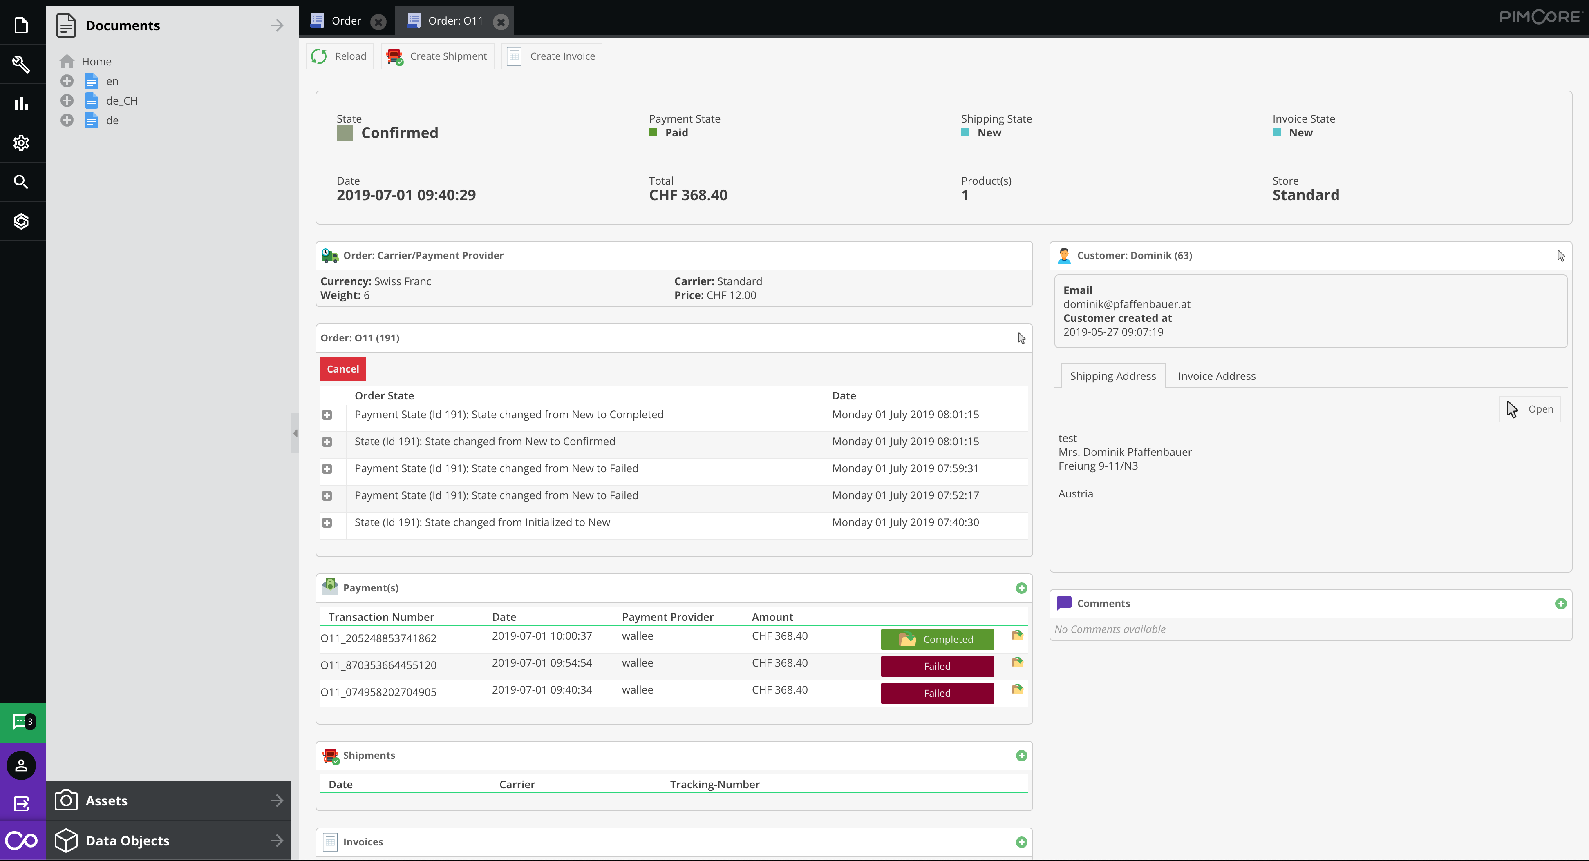Screen dimensions: 1589x861
Task: Open notifications showing 3 unread messages
Action: click(x=21, y=722)
